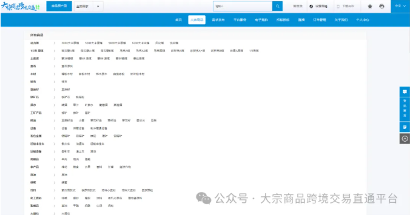Image resolution: width=410 pixels, height=218 pixels.
Task: Click the back-to-top arrow icon
Action: pos(405,139)
